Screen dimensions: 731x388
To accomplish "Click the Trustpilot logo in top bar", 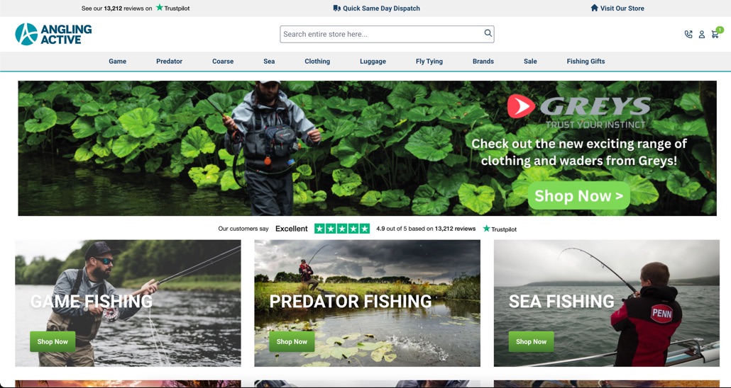I will point(173,8).
